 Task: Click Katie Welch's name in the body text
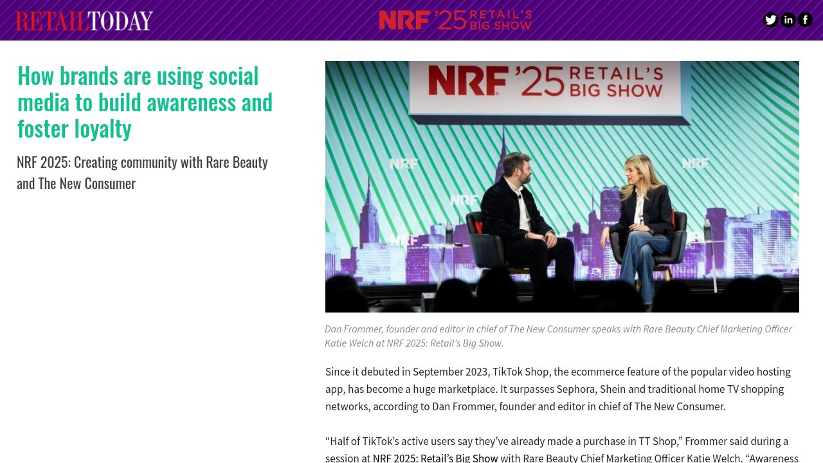tap(712, 458)
